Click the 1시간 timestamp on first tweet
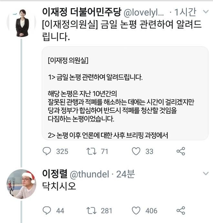Viewport: 213px width, 223px height. (x=185, y=12)
